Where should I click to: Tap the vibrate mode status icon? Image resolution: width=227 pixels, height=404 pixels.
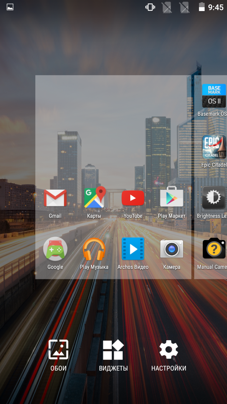pos(150,7)
